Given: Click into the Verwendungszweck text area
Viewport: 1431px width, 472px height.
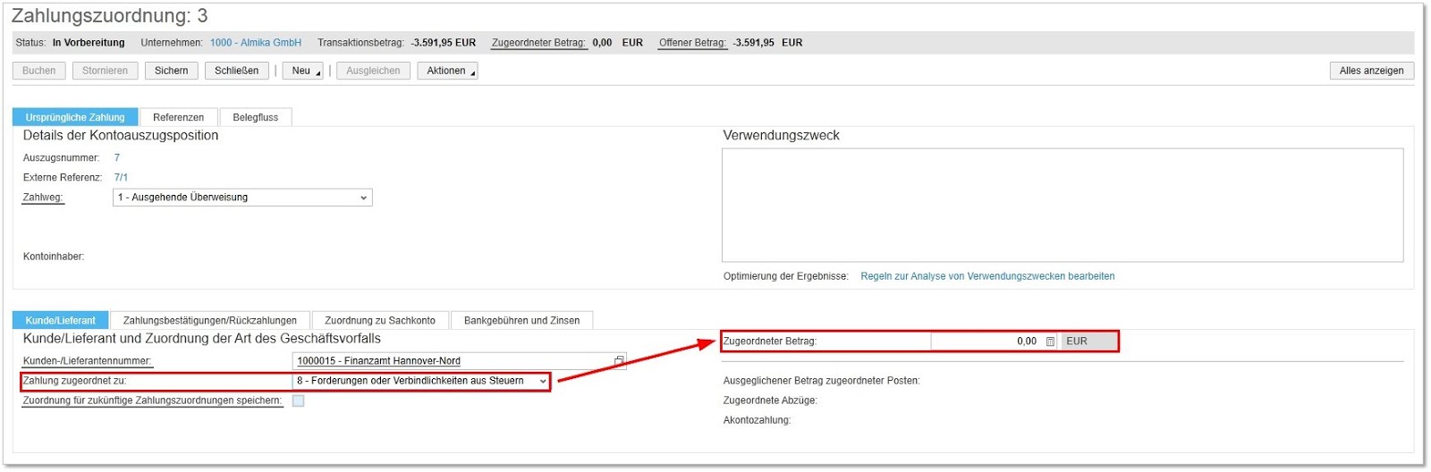Looking at the screenshot, I should click(x=1062, y=205).
